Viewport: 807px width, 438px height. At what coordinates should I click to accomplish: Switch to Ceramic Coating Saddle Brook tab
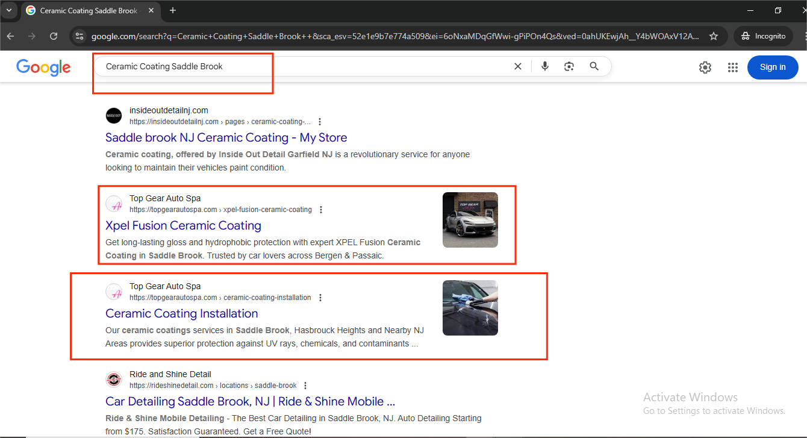point(89,11)
